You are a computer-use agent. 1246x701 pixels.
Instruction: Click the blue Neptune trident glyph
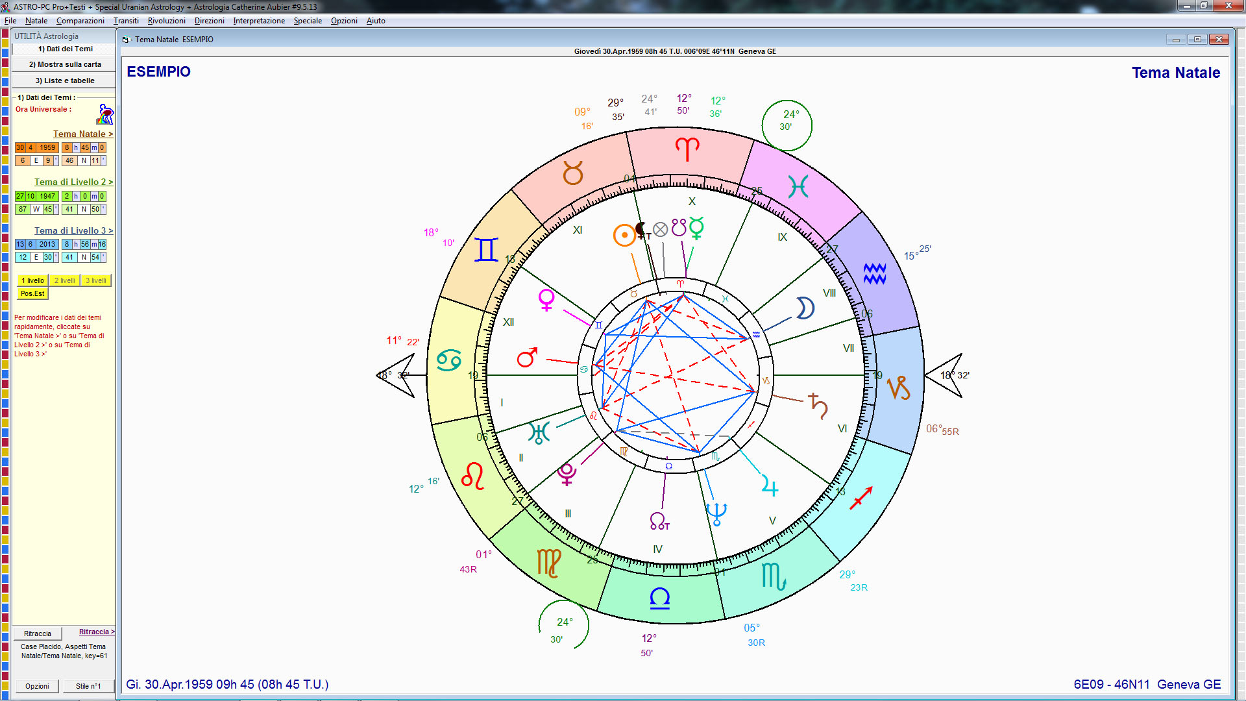[x=716, y=514]
